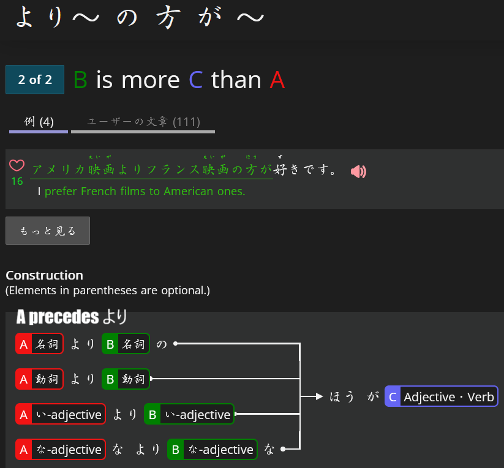Click '好きです。' at sentence end
Screen dimensions: 504x468
305,169
